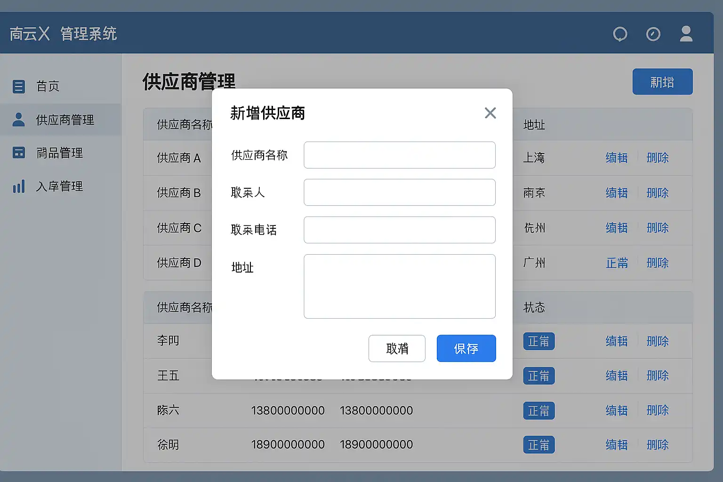Click the 地址 column header in the table
The width and height of the screenshot is (723, 482).
click(x=534, y=125)
